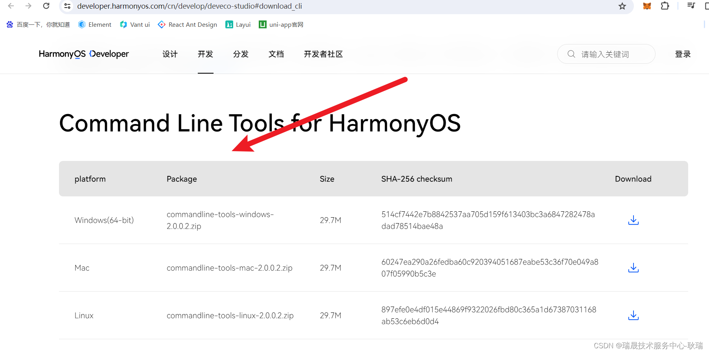Click the 登录 login button
The height and width of the screenshot is (353, 709).
(x=683, y=54)
